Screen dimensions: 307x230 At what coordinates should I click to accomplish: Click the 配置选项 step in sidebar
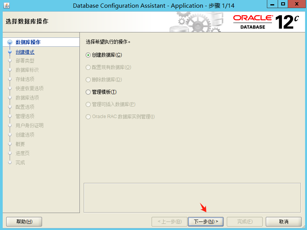coord(25,107)
